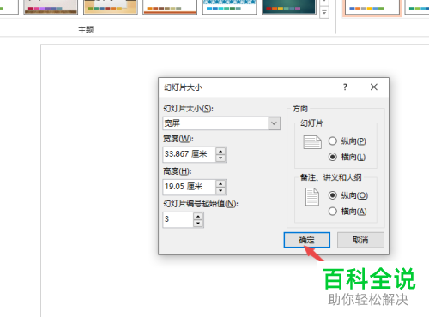Image resolution: width=429 pixels, height=317 pixels.
Task: Close the 幻灯片大小 dialog
Action: click(x=374, y=87)
